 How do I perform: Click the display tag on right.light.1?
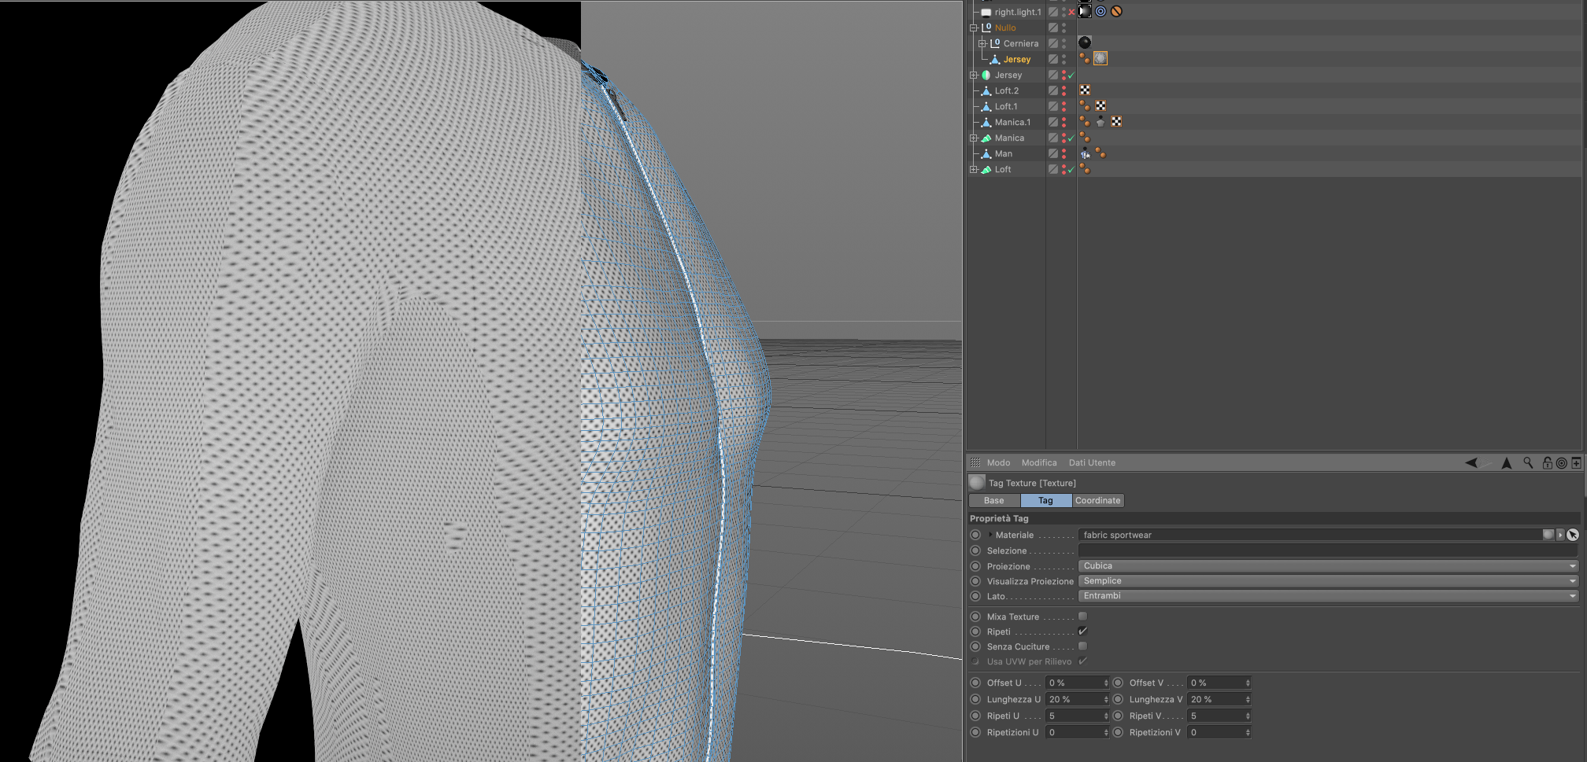[1085, 11]
